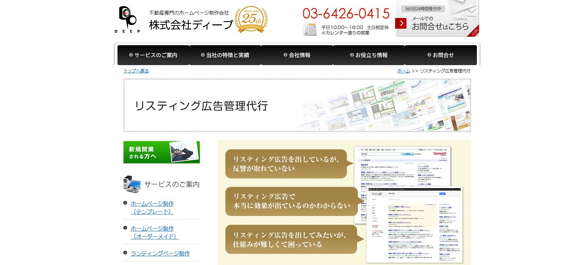Click the 新規開業される方へ green banner
Viewport: 579px width, 265px height.
pos(161,152)
